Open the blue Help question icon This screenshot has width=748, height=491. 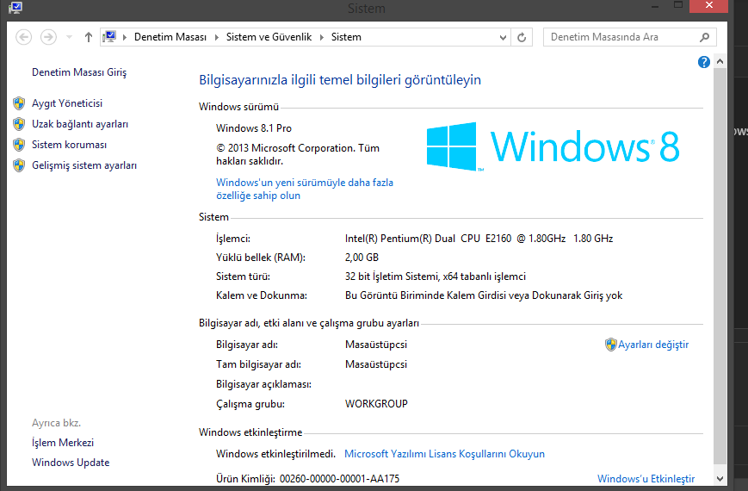pos(703,62)
